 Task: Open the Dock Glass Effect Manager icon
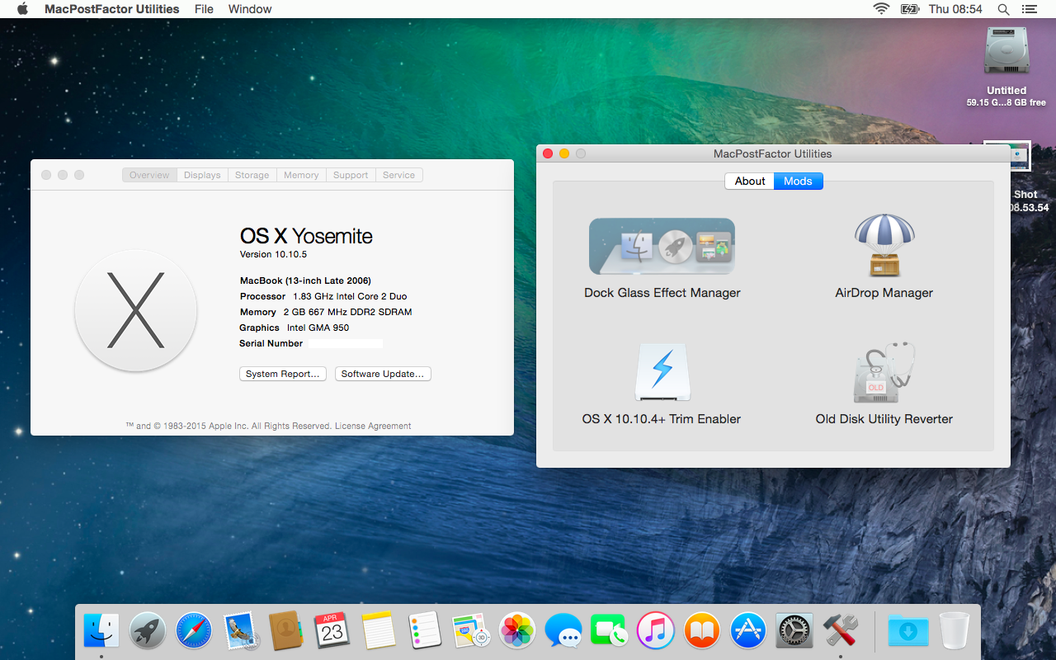pos(662,247)
